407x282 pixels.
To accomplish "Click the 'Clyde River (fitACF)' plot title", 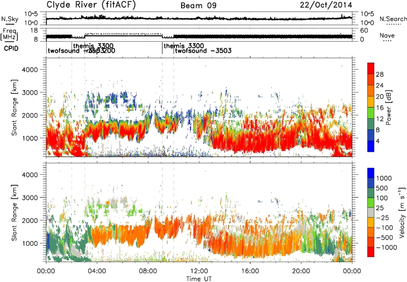I will tap(91, 5).
